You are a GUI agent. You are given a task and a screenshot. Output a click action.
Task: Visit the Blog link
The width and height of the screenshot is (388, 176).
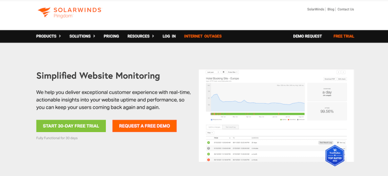pos(330,9)
